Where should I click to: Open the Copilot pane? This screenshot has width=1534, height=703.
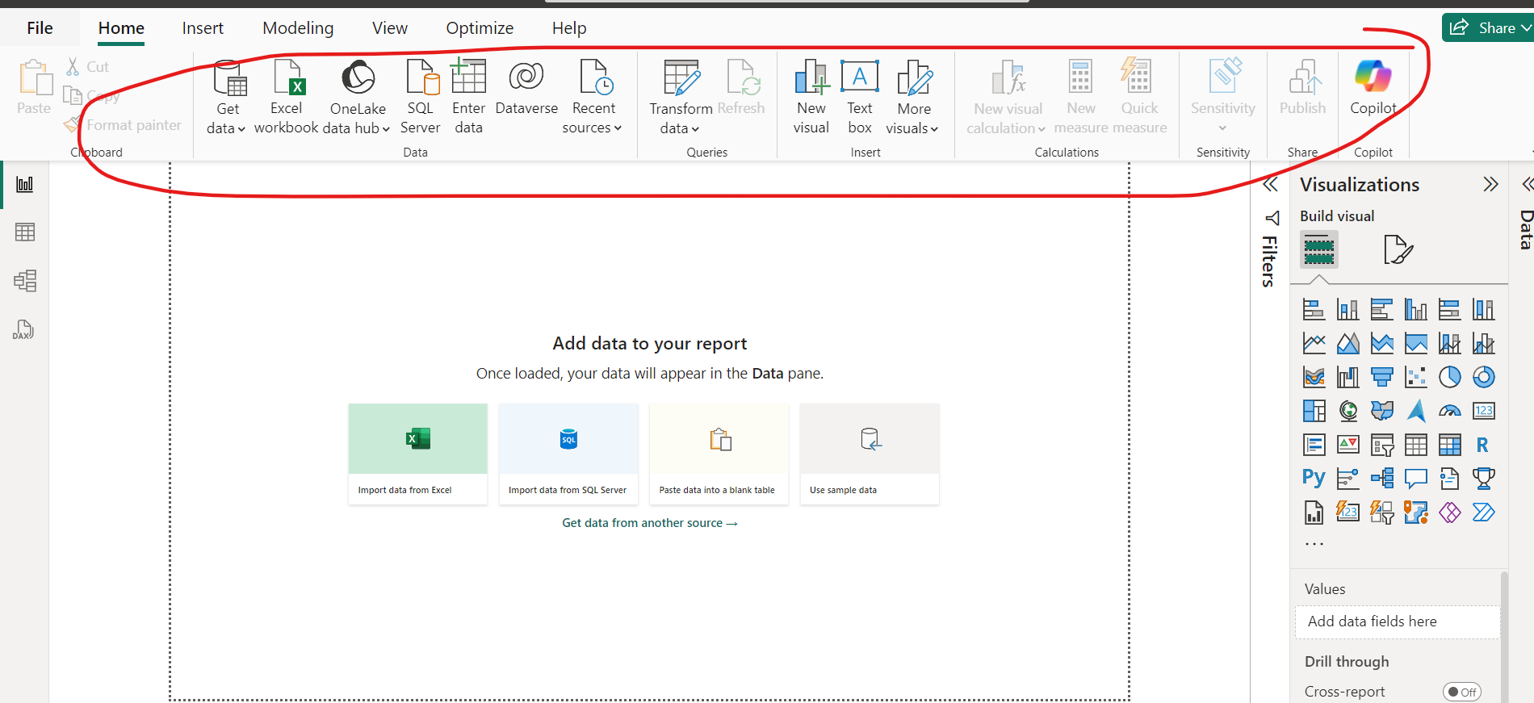1373,89
